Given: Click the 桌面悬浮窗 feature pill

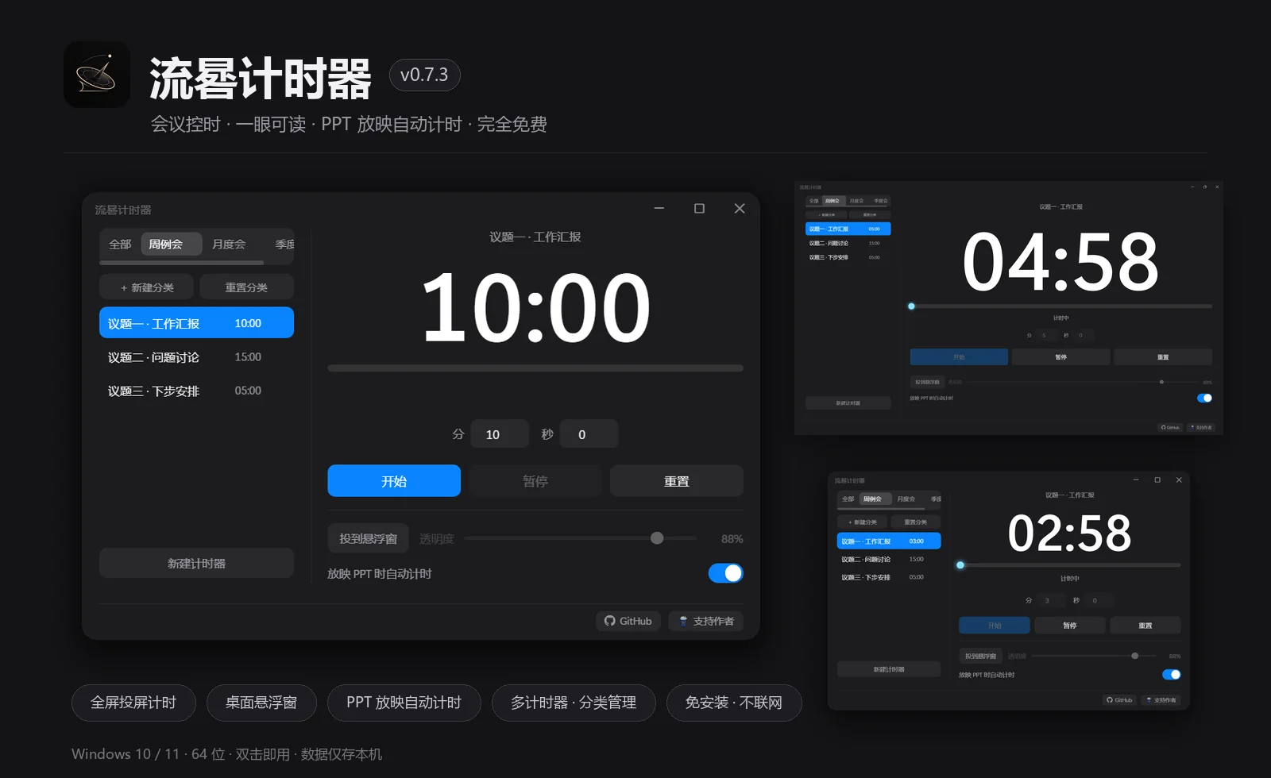Looking at the screenshot, I should (261, 703).
